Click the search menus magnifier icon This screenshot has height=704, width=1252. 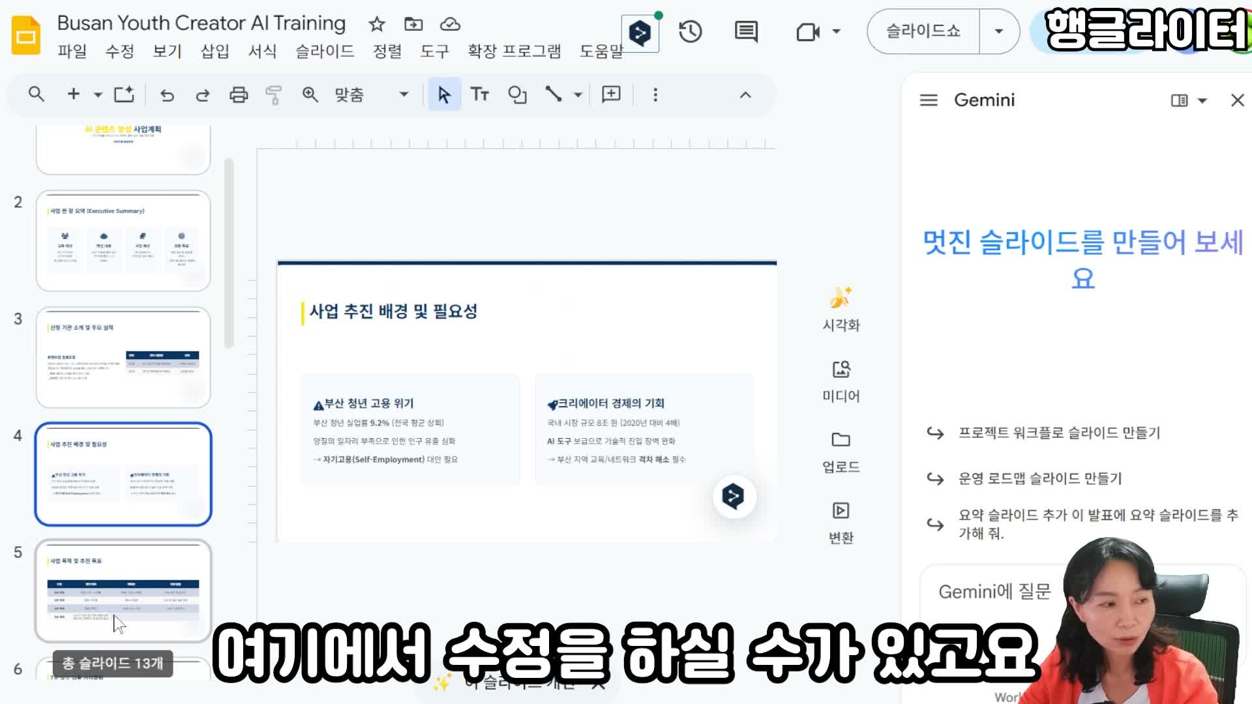pos(37,95)
